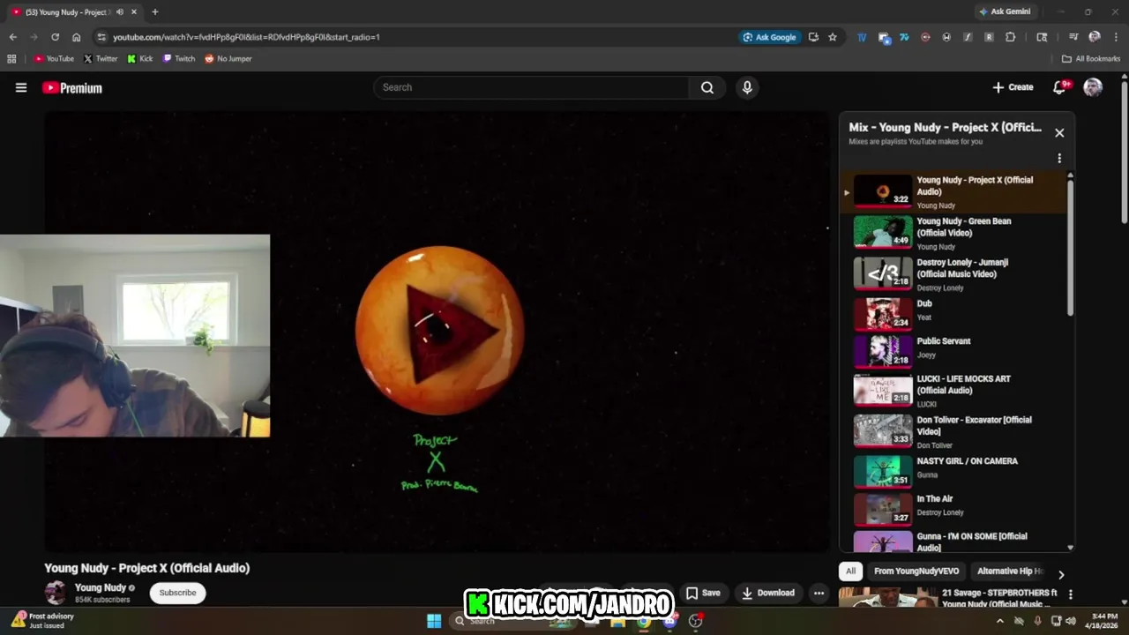Subscribe to Young Nudy channel

[177, 593]
